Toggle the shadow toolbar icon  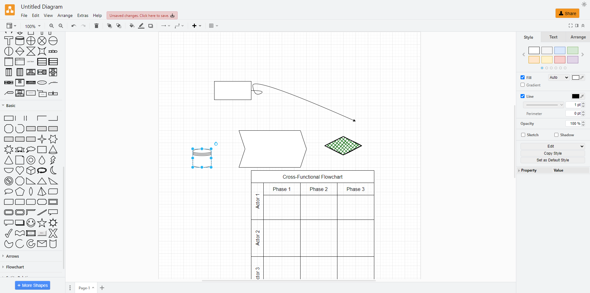click(151, 26)
